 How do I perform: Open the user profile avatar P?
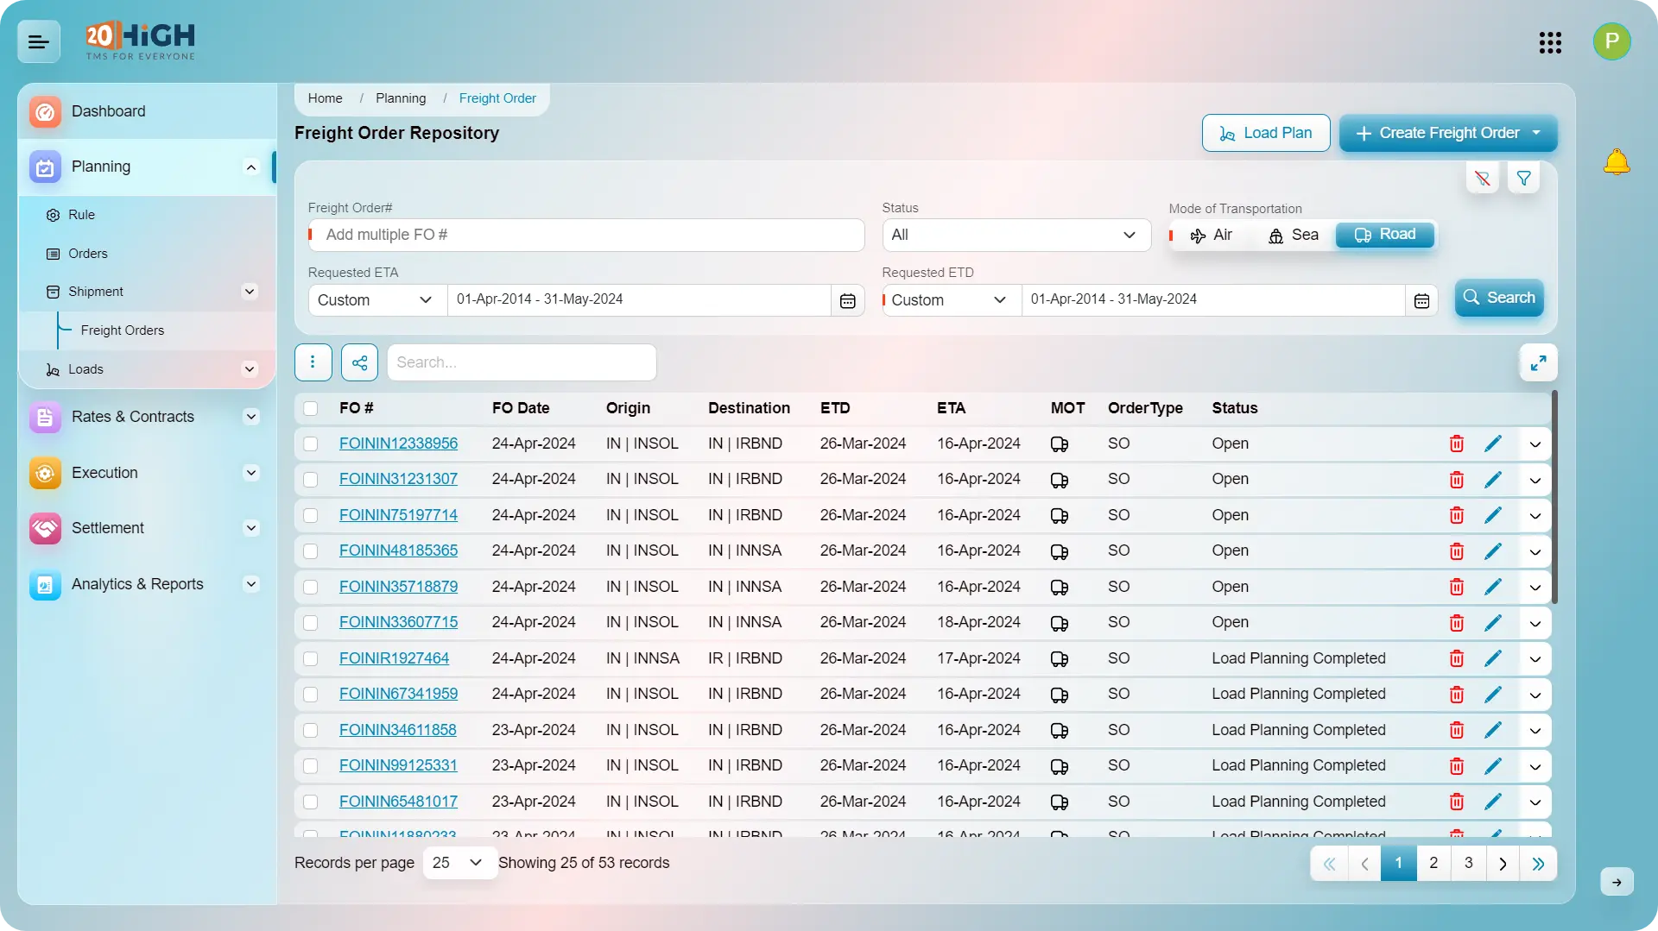point(1611,41)
